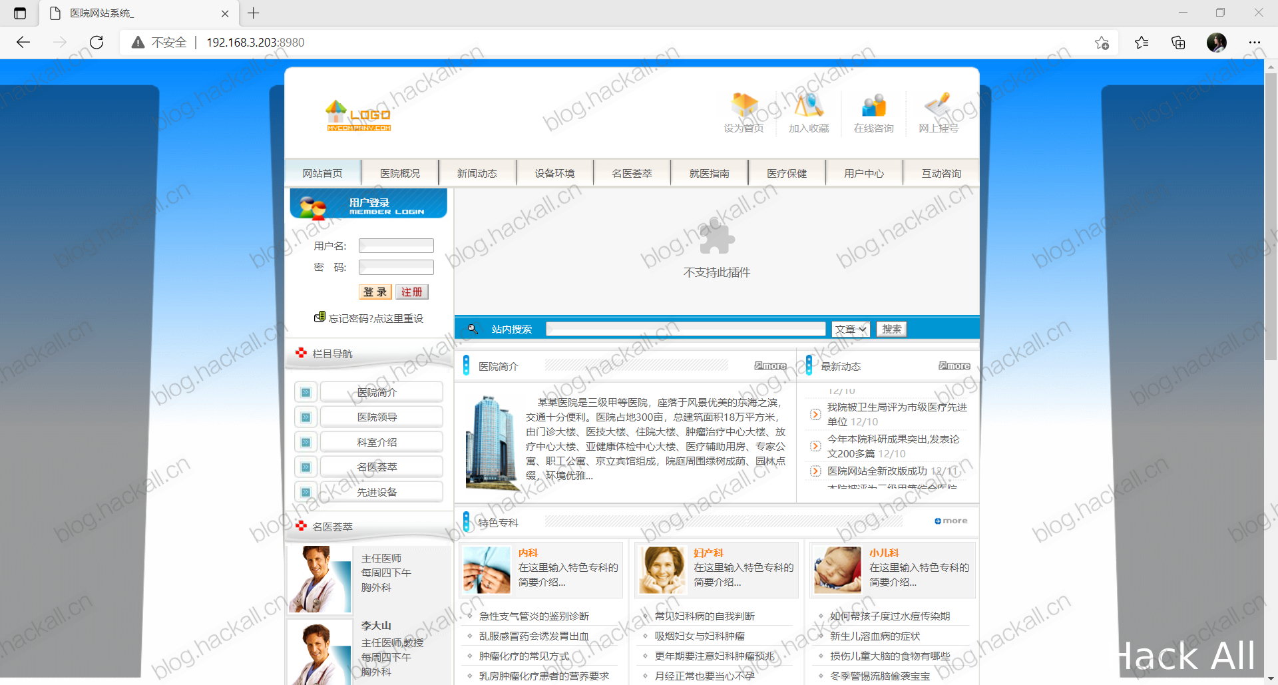Open article 常见妇科病的自我判断

[x=704, y=616]
